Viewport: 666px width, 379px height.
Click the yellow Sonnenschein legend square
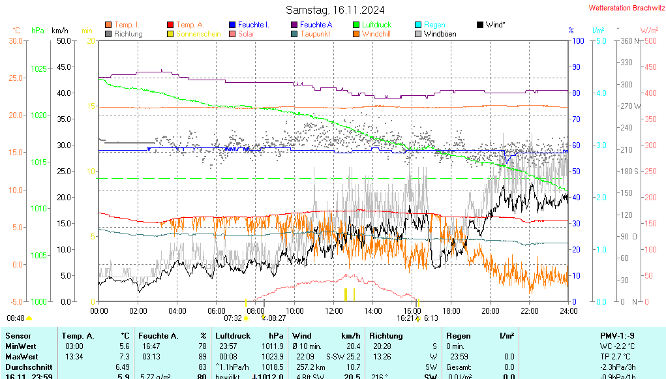[170, 34]
